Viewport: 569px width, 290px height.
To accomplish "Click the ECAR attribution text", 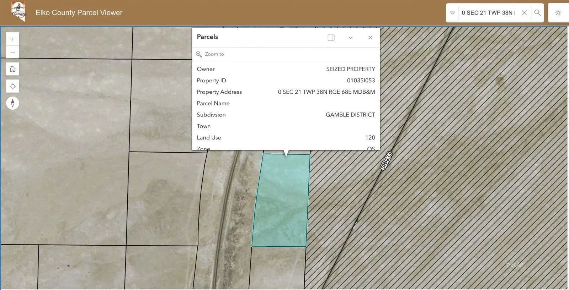I will (x=514, y=264).
